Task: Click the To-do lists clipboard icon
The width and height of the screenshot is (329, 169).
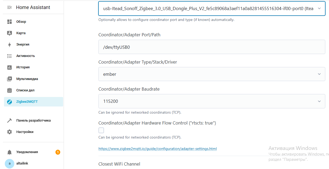Action: 10,90
